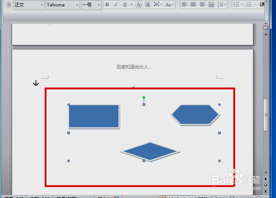Screen dimensions: 276x198
Task: Expand the underline style arrow
Action: point(131,5)
